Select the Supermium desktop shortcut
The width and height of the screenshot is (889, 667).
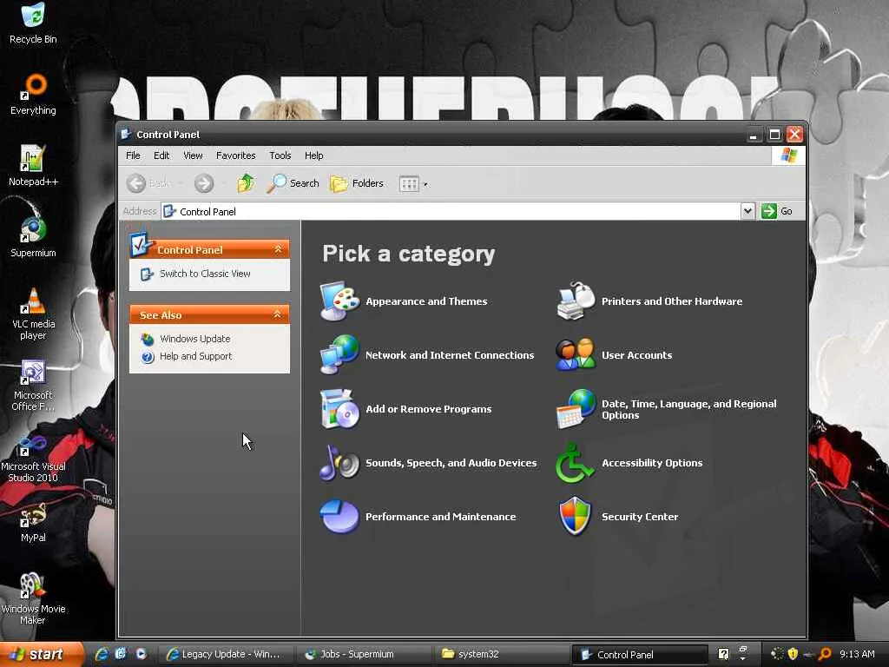[x=34, y=237]
